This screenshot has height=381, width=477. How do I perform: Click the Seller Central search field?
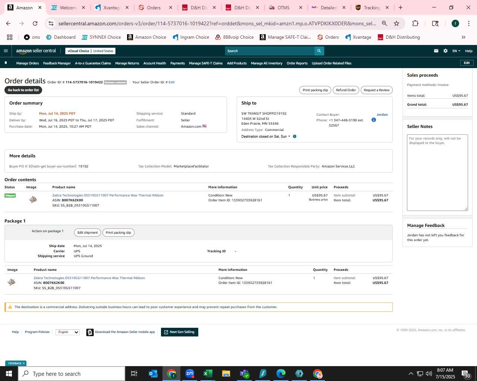(270, 51)
